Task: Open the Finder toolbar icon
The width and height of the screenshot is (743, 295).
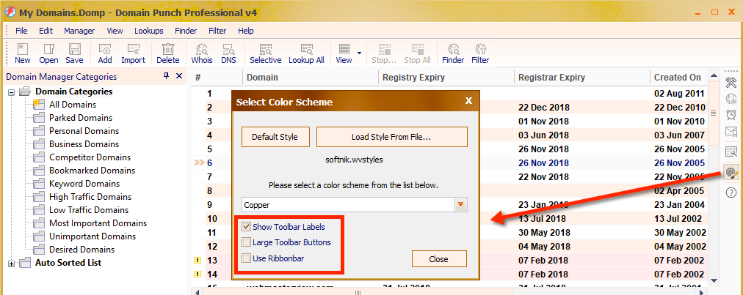Action: tap(453, 53)
